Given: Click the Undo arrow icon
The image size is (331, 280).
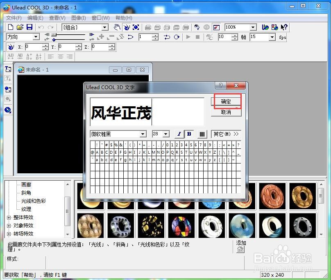Looking at the screenshot, I should click(41, 27).
